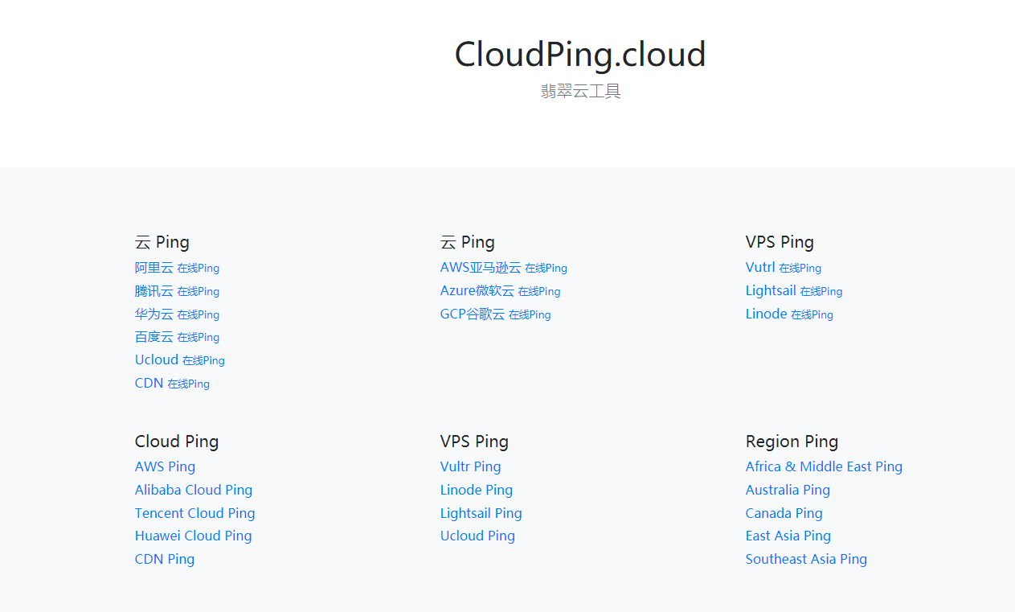The image size is (1015, 612).
Task: Open AWS亚马逊云 在线Ping
Action: click(503, 268)
